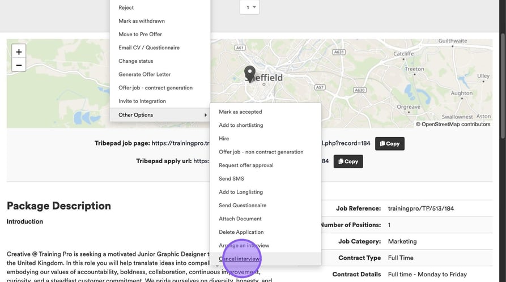Zoom in on the map
Screen dimensions: 506x282
(x=19, y=52)
